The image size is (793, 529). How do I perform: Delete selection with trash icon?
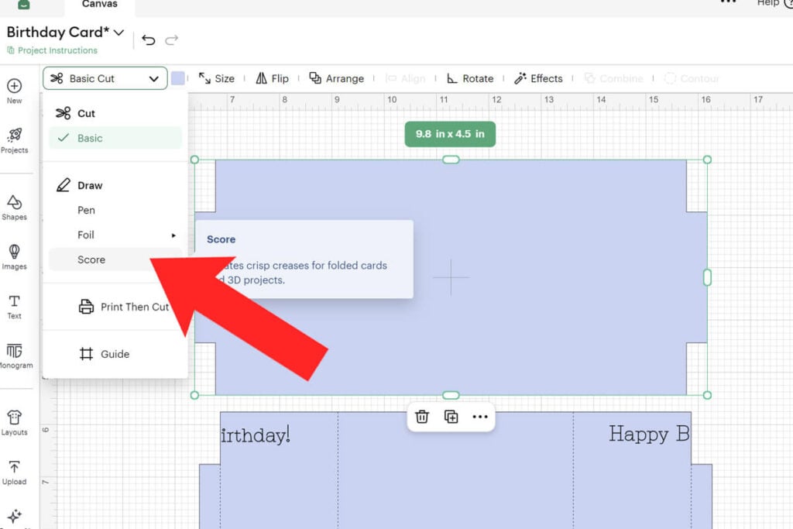[422, 417]
